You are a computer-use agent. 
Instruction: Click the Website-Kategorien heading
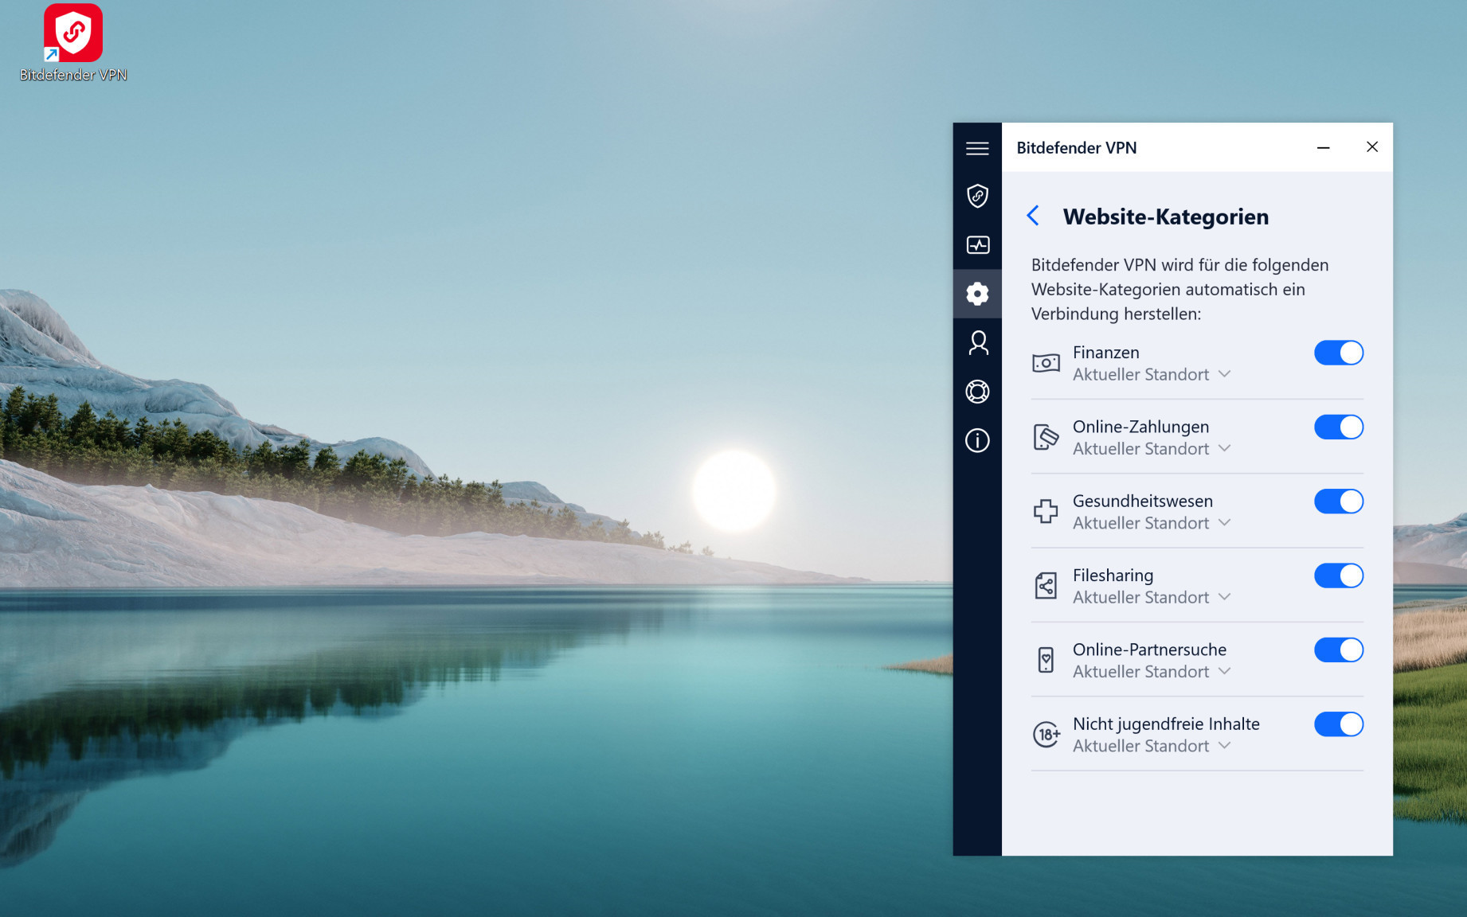(1165, 217)
